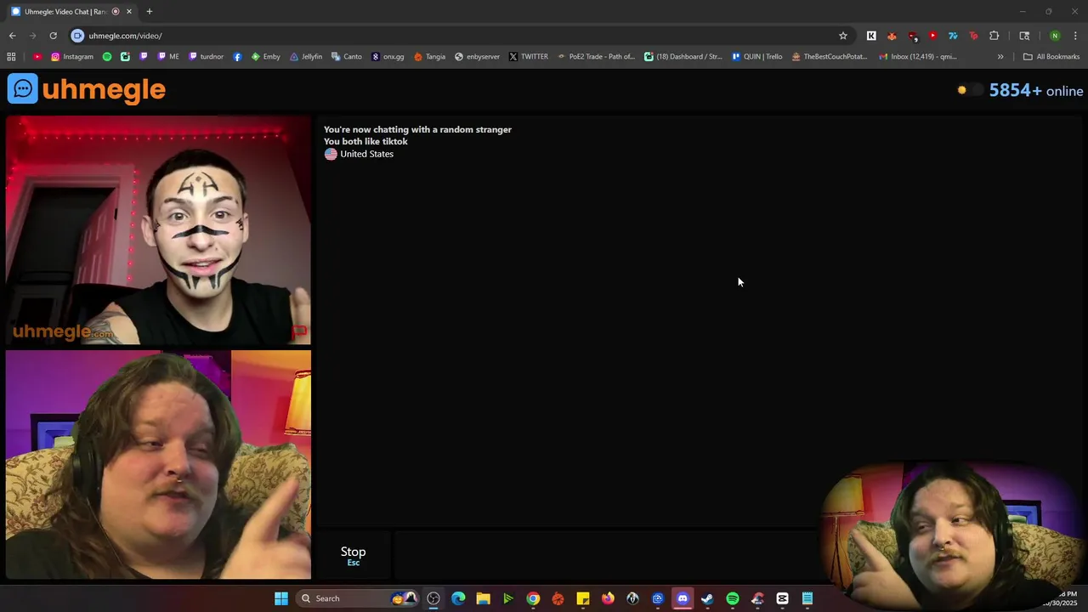The width and height of the screenshot is (1088, 612).
Task: Open the Tangia bookmark
Action: [429, 57]
